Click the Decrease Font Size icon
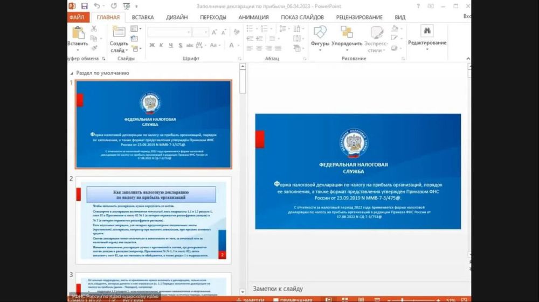The width and height of the screenshot is (539, 302). pos(224,32)
